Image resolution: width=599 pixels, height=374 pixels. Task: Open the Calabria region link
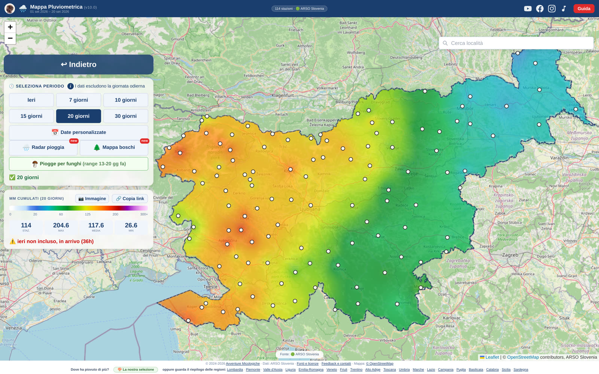(x=492, y=370)
